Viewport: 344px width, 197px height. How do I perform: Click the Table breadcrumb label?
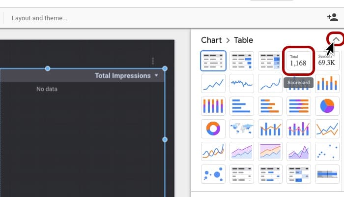tap(243, 40)
